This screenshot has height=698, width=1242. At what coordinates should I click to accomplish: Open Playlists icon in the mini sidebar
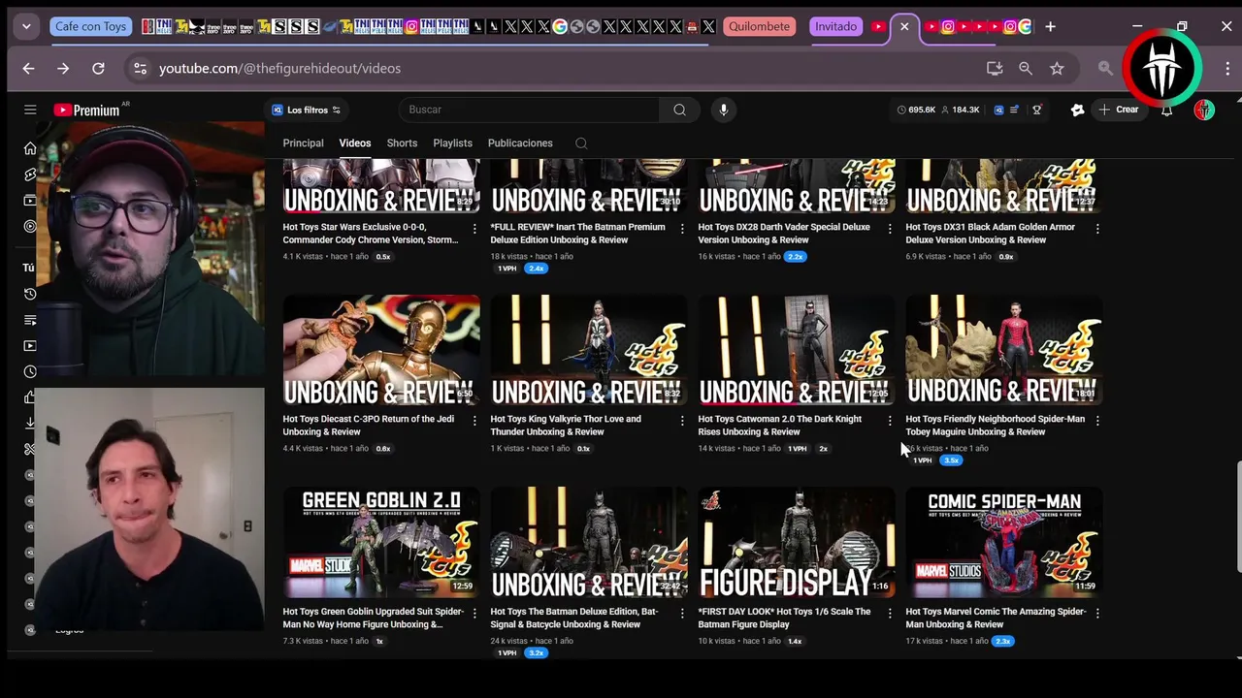coord(30,320)
